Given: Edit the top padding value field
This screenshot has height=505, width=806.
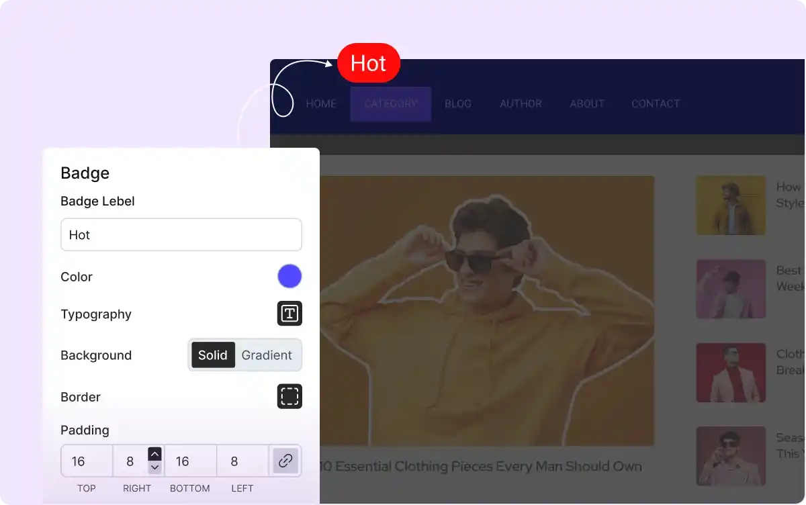Looking at the screenshot, I should coord(86,461).
